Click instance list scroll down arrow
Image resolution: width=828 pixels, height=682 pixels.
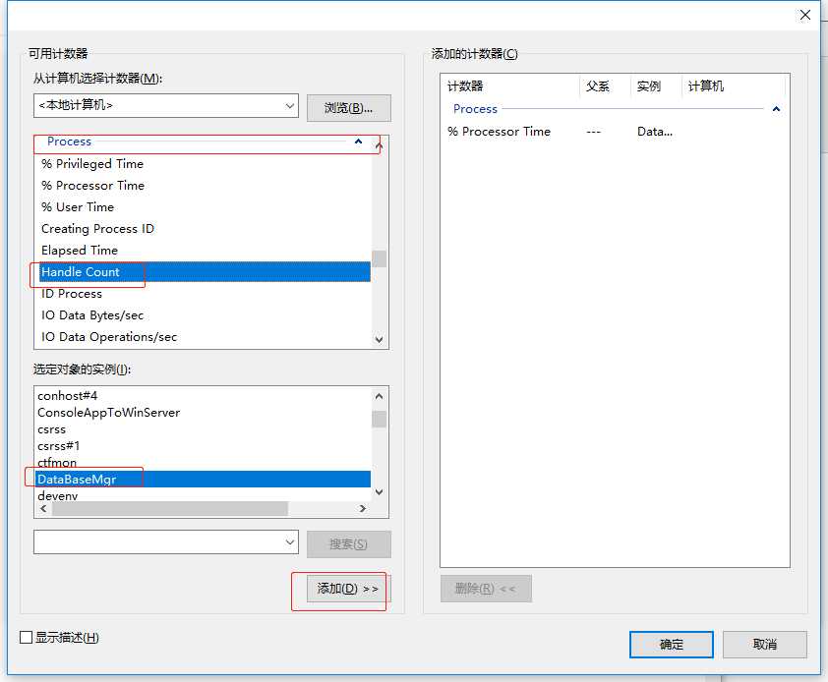[x=380, y=492]
